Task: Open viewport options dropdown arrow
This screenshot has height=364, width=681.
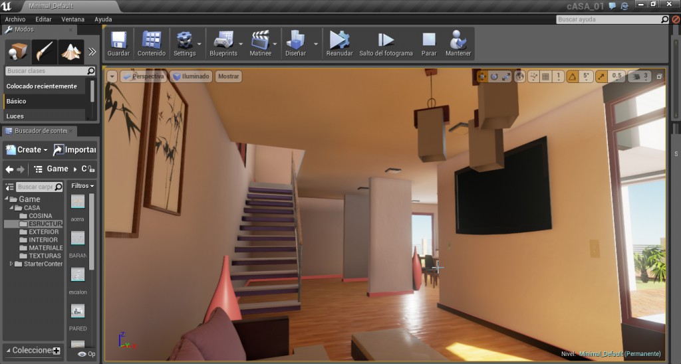Action: (112, 76)
